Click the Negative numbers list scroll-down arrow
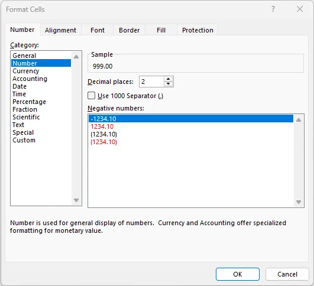 coord(299,202)
